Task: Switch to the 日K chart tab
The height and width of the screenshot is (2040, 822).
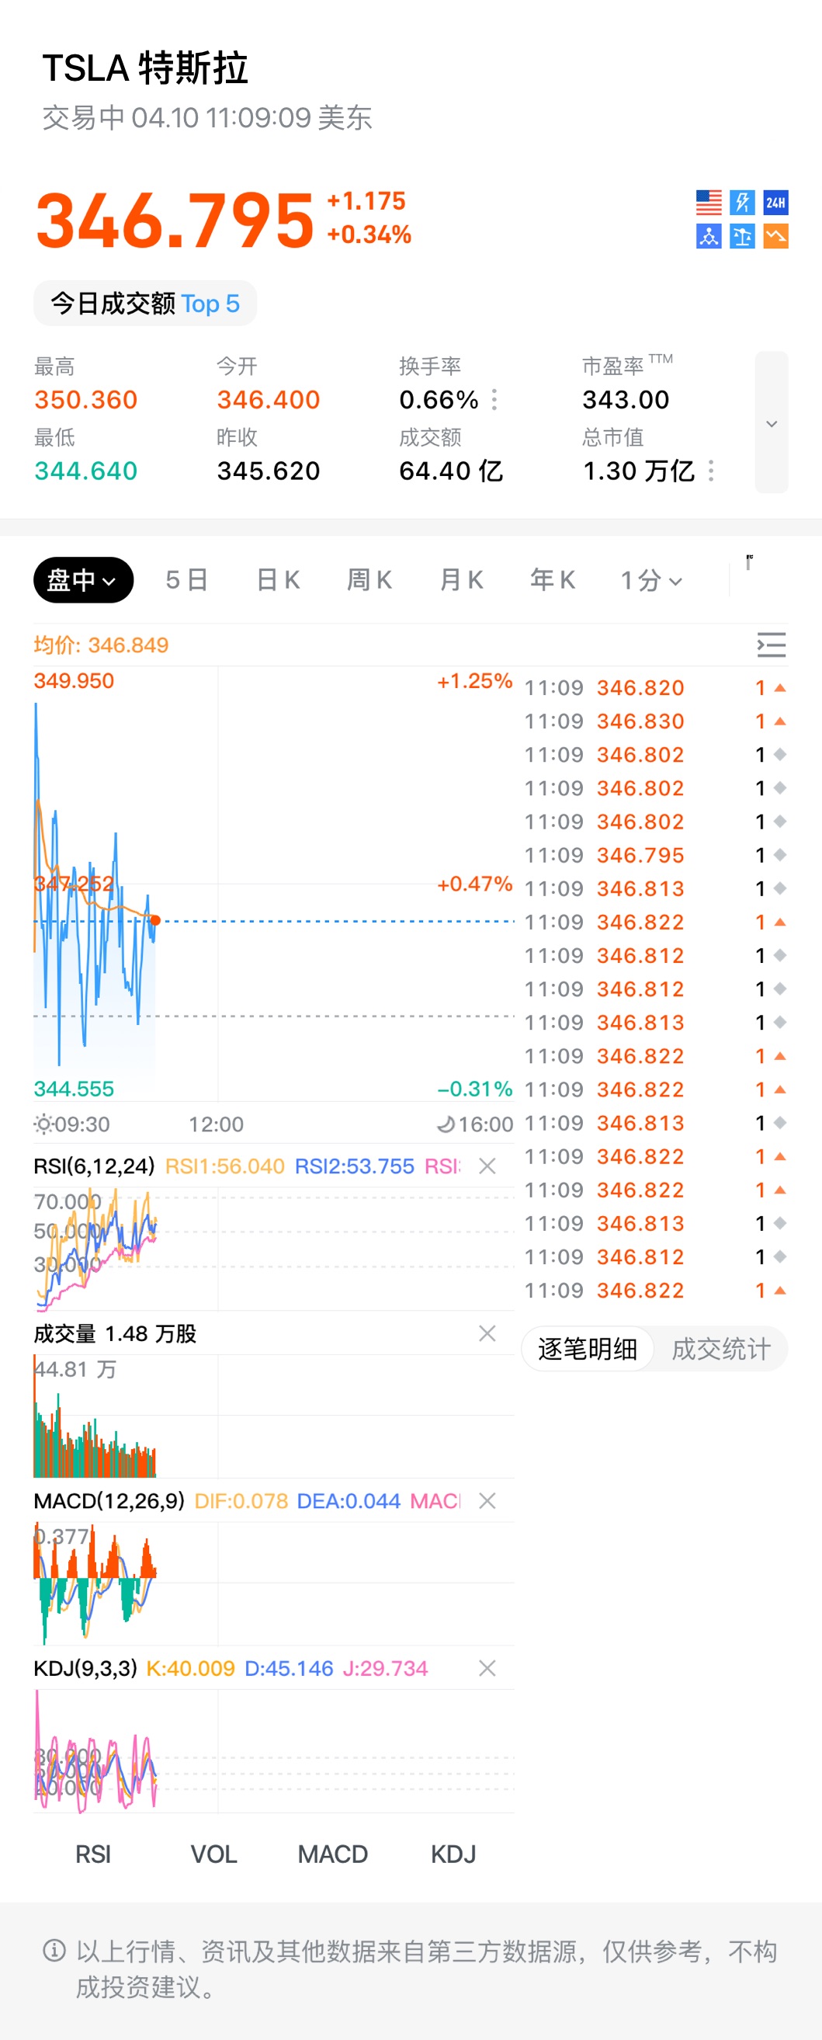Action: [x=278, y=581]
